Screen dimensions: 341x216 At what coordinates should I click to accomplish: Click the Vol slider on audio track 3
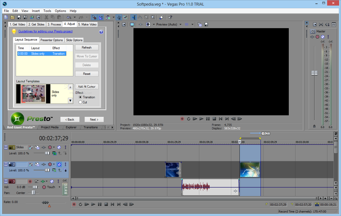point(34,187)
